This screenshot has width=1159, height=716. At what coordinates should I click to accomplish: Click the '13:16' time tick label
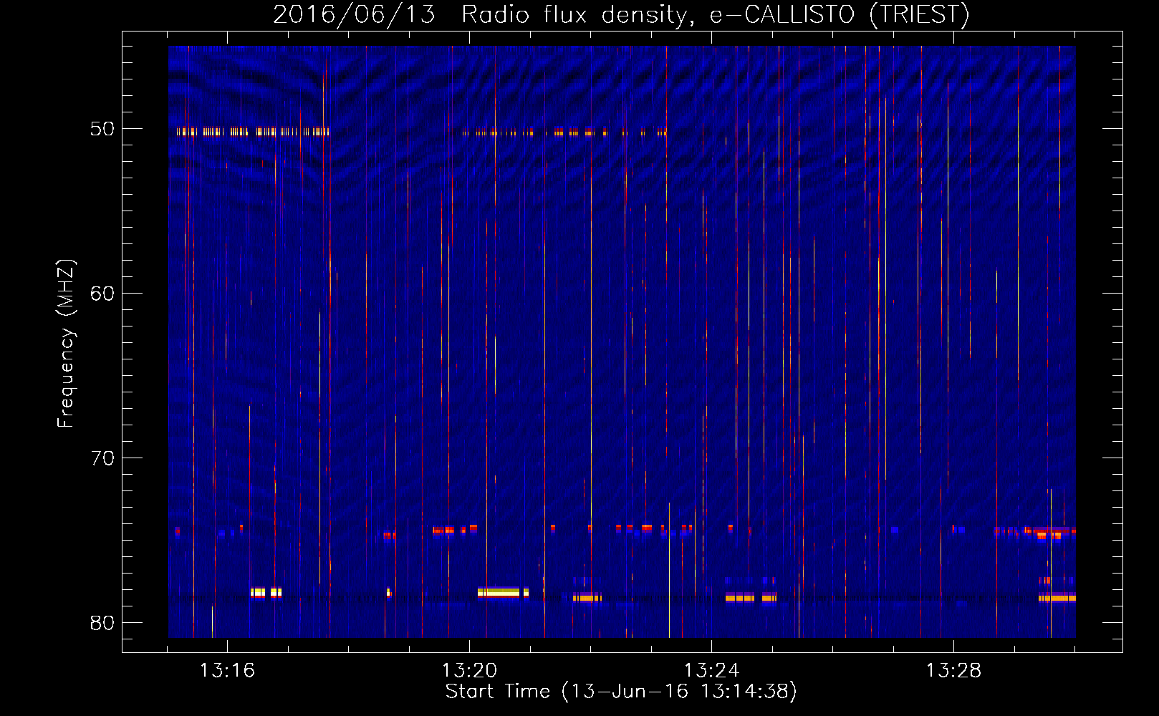[x=227, y=670]
